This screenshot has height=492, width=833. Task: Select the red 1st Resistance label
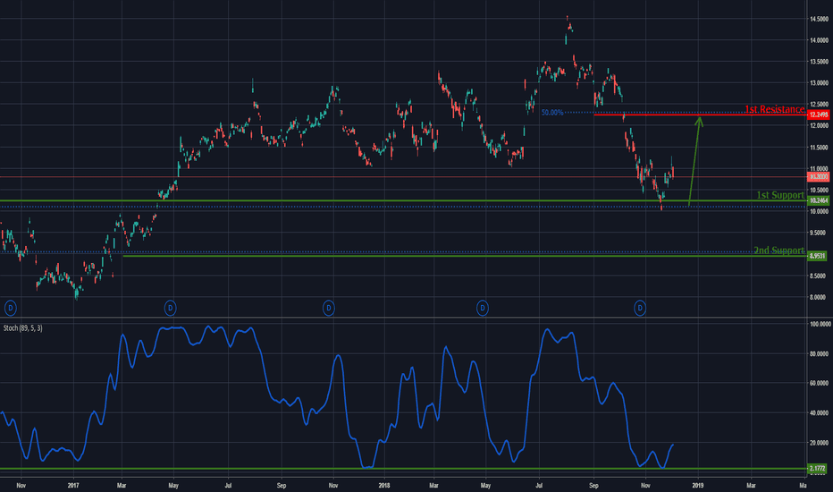tap(774, 109)
